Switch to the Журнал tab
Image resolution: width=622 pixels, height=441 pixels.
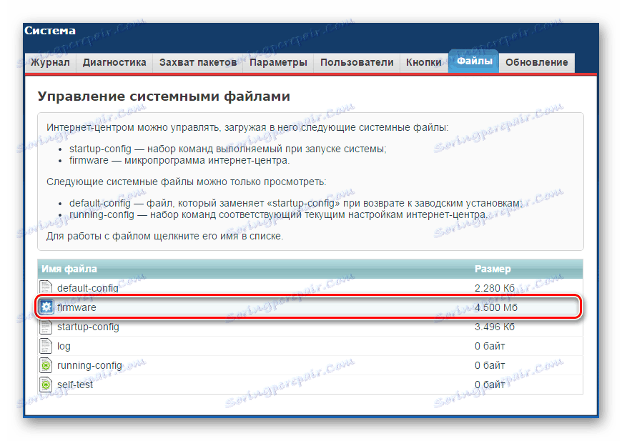[51, 62]
